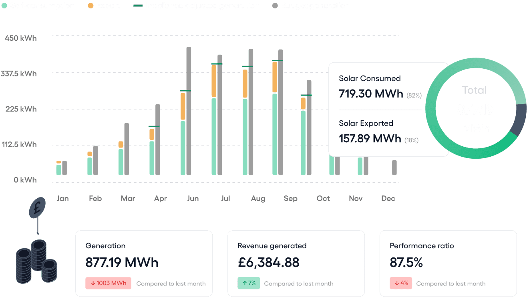Click the Solar Exported heading
Image resolution: width=527 pixels, height=297 pixels.
click(366, 123)
